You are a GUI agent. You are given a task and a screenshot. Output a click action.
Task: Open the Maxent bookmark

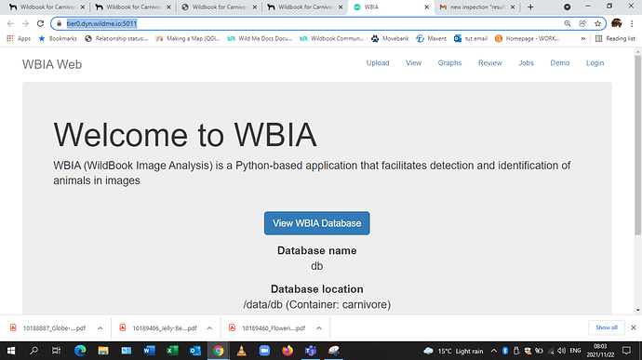click(431, 38)
